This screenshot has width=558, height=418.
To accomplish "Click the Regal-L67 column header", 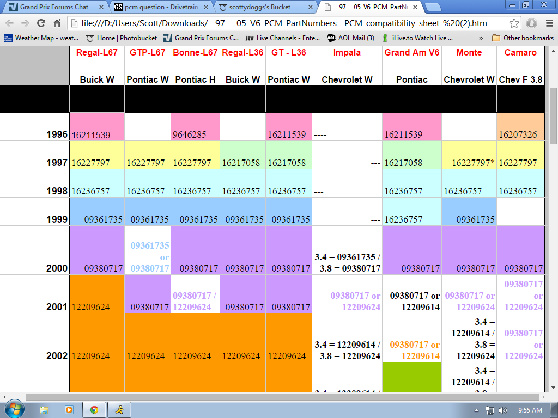I will tap(97, 53).
